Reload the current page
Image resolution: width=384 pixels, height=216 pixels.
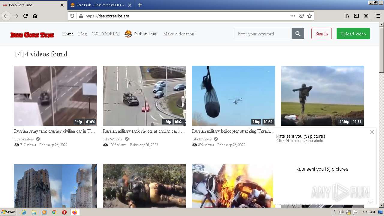coord(25,16)
